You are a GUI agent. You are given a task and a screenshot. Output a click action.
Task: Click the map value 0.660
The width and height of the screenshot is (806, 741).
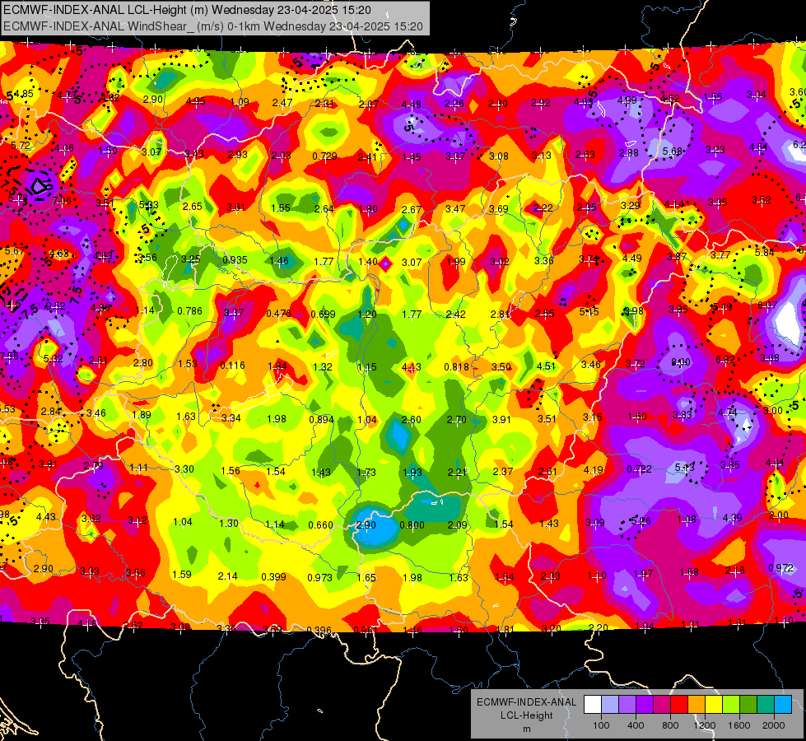coord(320,525)
